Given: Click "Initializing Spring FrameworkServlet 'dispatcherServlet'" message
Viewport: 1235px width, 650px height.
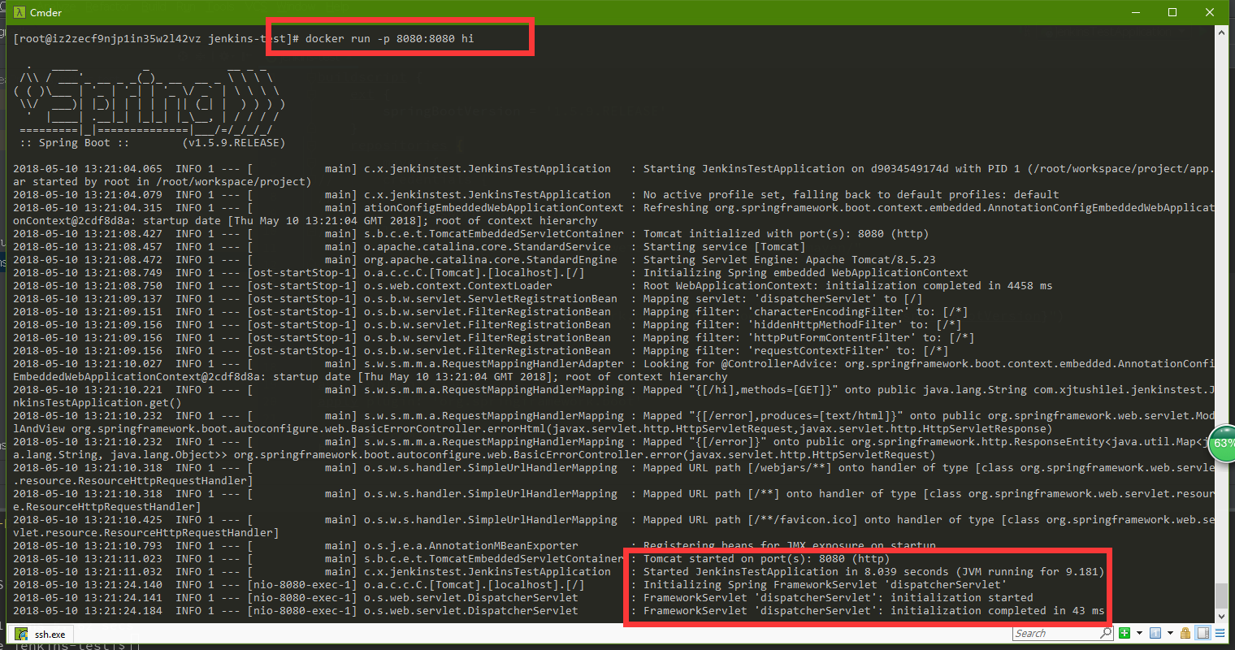Looking at the screenshot, I should click(825, 584).
